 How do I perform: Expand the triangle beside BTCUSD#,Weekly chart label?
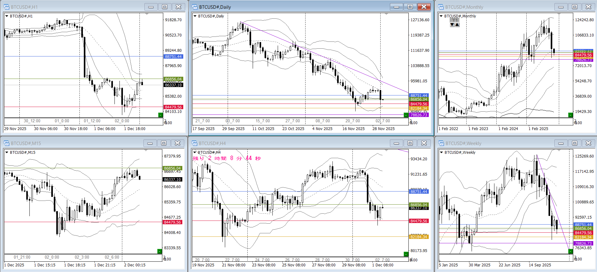[x=441, y=152]
